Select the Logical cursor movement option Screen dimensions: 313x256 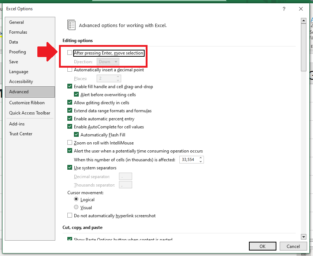pos(77,200)
